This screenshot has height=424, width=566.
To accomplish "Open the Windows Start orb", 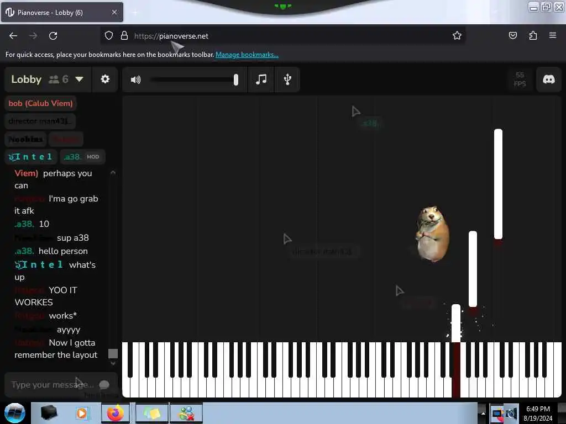I will tap(14, 413).
